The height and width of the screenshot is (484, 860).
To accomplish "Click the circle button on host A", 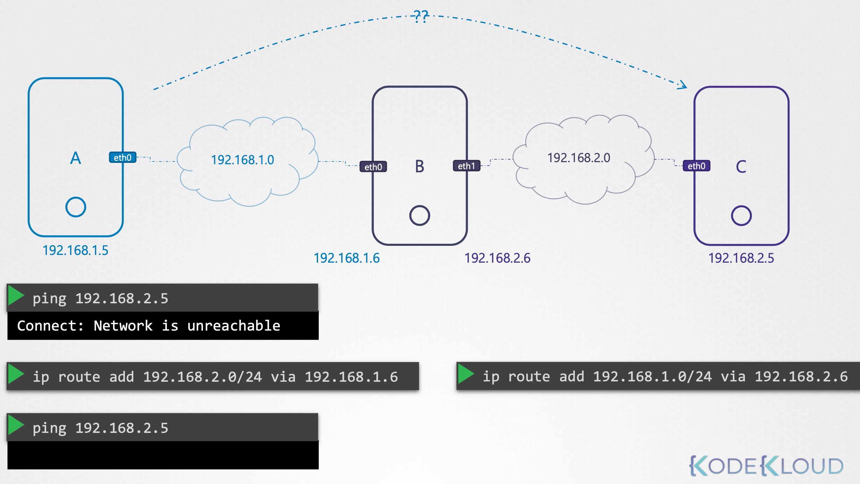I will click(x=76, y=207).
